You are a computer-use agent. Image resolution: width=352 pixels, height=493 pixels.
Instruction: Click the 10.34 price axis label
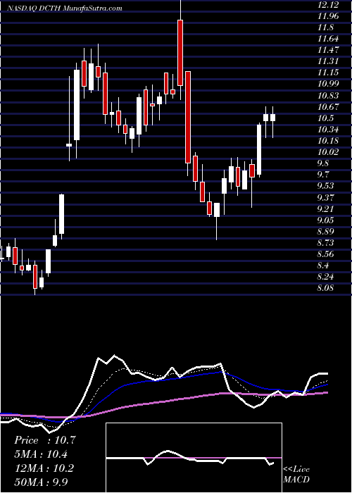coord(329,130)
